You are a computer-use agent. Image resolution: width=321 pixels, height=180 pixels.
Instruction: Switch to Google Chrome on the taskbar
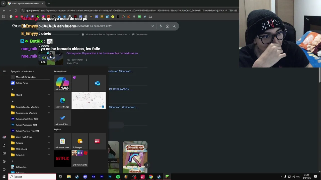pyautogui.click(x=151, y=177)
